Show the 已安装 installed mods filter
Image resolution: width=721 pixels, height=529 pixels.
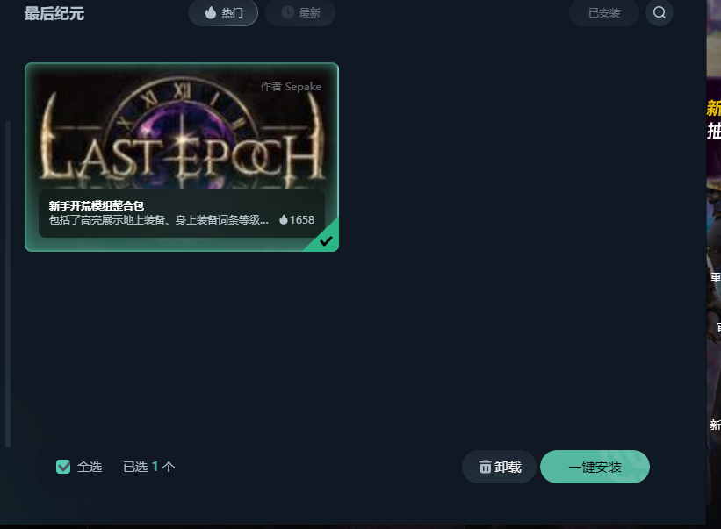coord(603,13)
